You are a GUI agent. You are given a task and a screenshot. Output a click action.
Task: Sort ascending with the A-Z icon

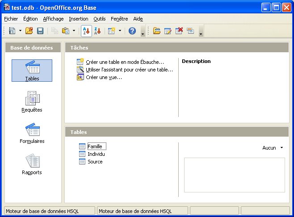(86, 31)
